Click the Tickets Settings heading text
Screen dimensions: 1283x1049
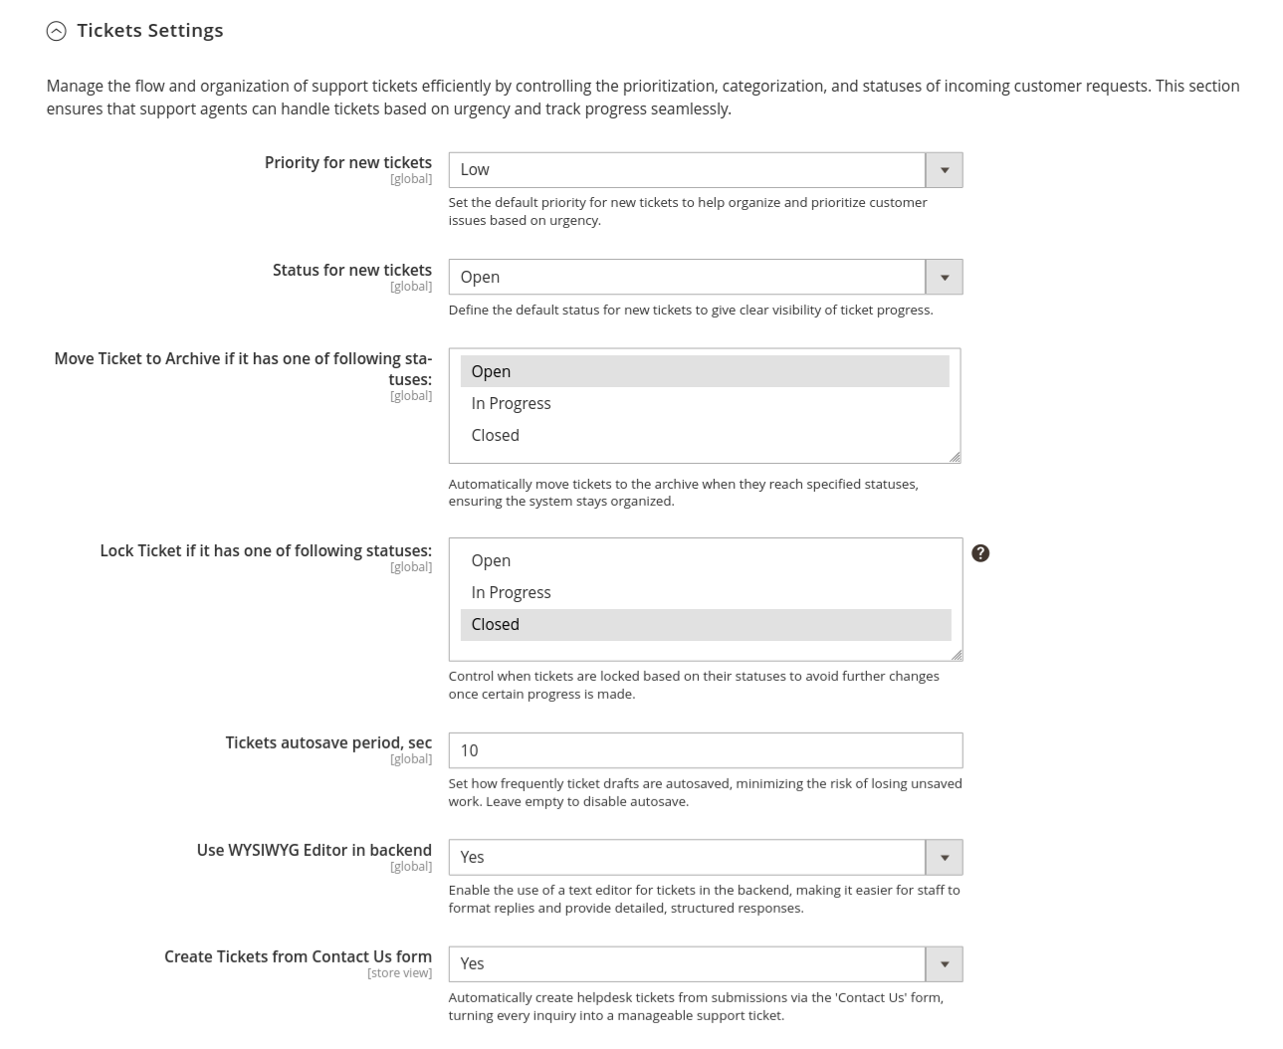tap(150, 31)
